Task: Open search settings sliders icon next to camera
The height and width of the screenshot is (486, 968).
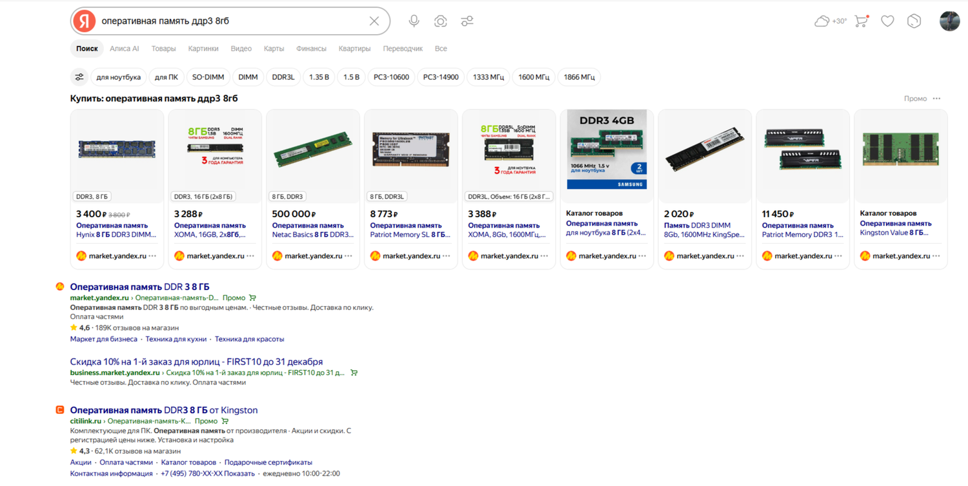Action: pos(467,21)
